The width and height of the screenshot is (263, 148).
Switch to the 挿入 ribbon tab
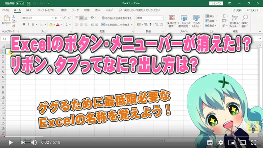coord(29,10)
